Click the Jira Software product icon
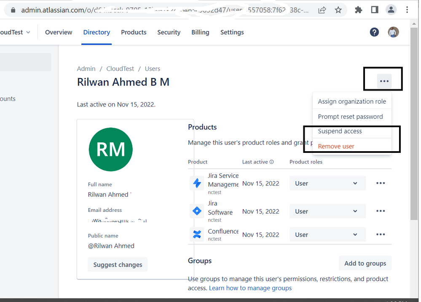The width and height of the screenshot is (421, 302). (x=197, y=211)
